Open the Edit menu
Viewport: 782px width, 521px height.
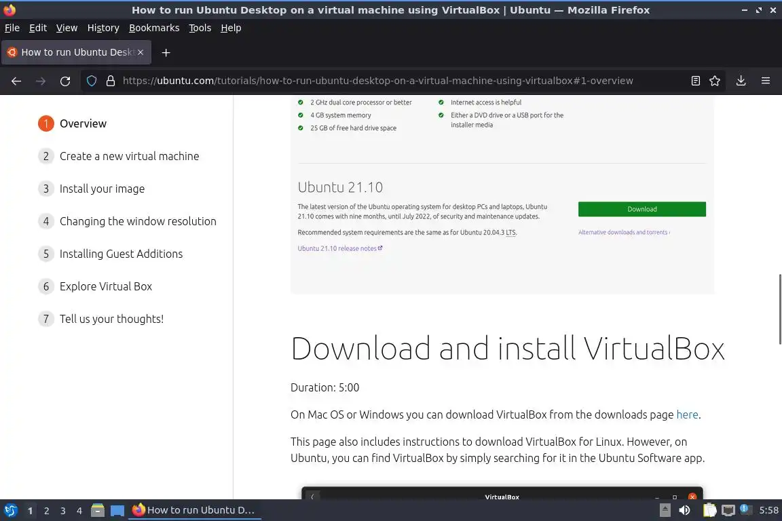38,28
